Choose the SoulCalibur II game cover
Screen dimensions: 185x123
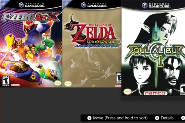pyautogui.click(x=153, y=48)
